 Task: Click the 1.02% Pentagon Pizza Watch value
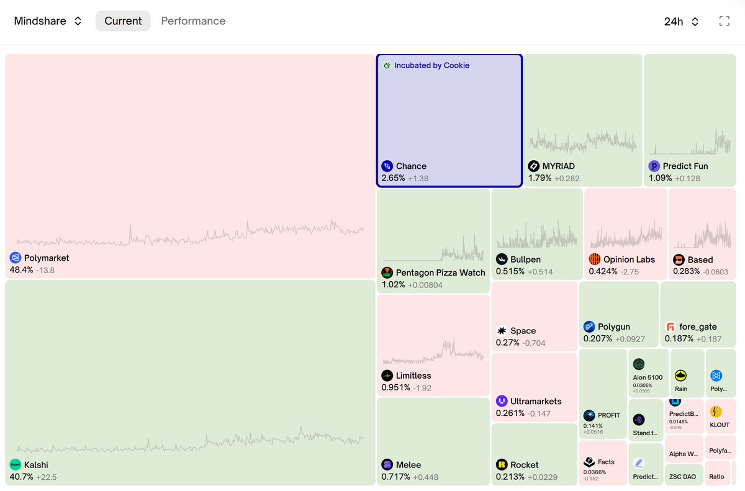pyautogui.click(x=393, y=285)
